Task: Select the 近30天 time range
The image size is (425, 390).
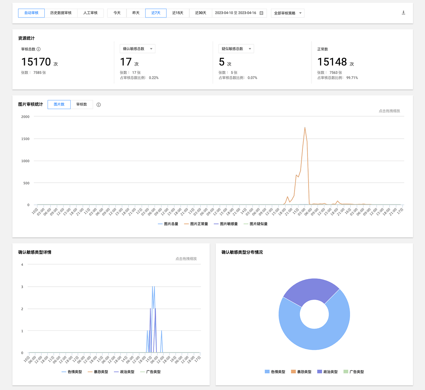Action: [200, 13]
